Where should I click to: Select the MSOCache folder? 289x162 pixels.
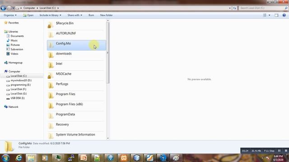pyautogui.click(x=76, y=76)
